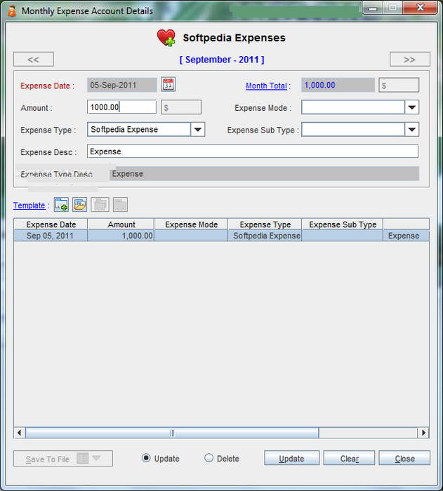Click the new template folder icon
443x491 pixels.
point(61,205)
